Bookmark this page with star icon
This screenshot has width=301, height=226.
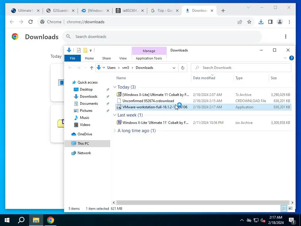(x=249, y=22)
